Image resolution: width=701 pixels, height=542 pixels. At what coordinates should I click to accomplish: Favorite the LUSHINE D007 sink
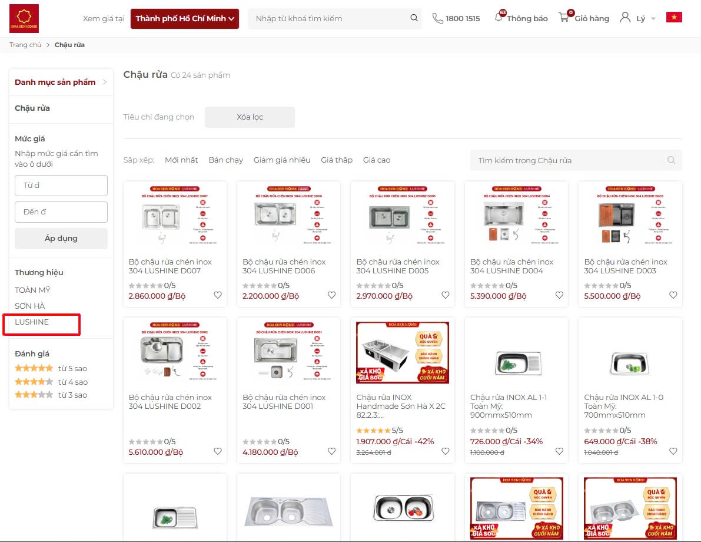pyautogui.click(x=218, y=295)
